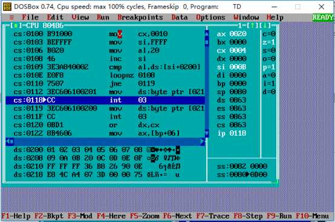335x222 pixels.
Task: Select the cs:0109 cmp al,ds:[si+0200] line
Action: [105, 67]
